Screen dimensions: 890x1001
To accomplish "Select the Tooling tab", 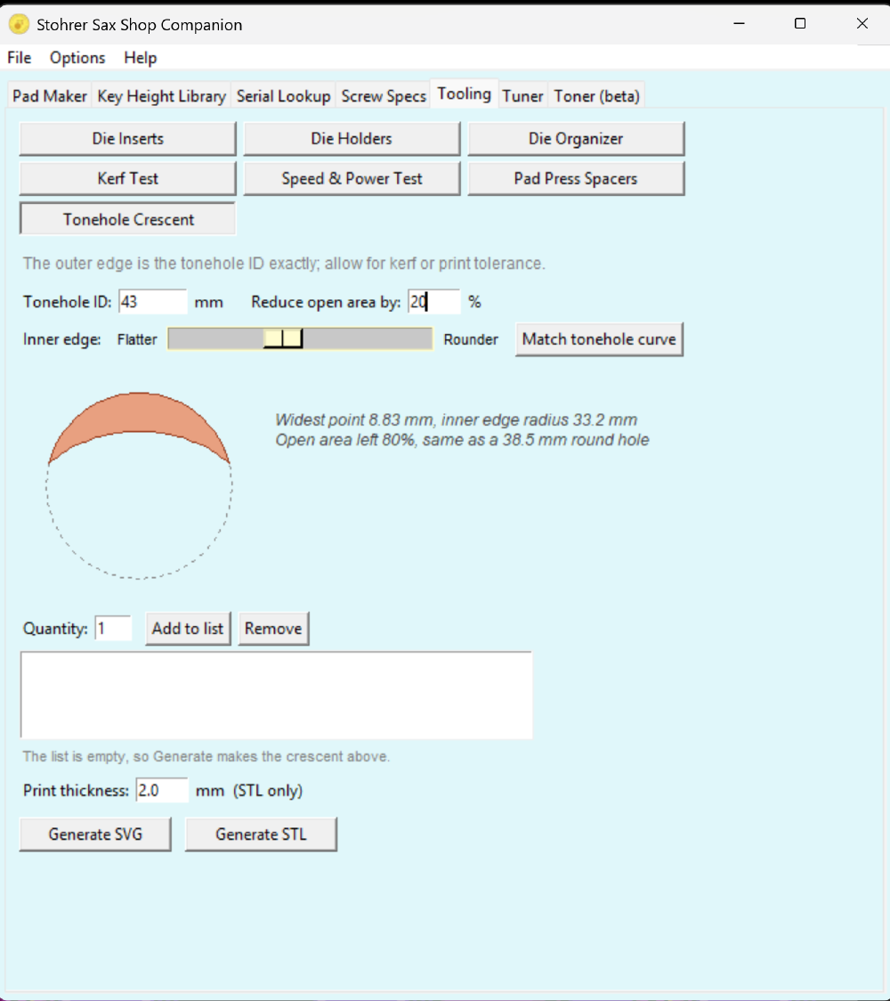I will 464,94.
